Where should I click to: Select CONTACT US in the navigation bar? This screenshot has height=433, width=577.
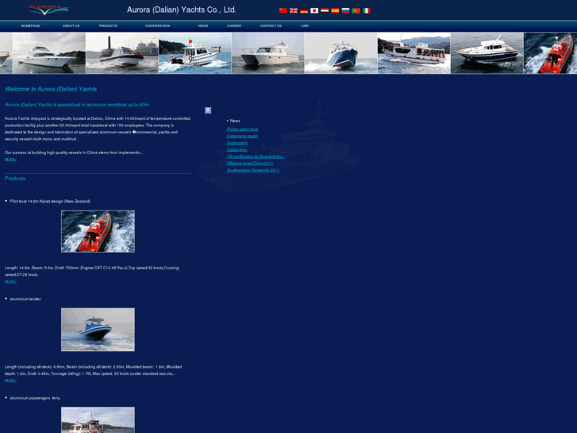tap(271, 25)
